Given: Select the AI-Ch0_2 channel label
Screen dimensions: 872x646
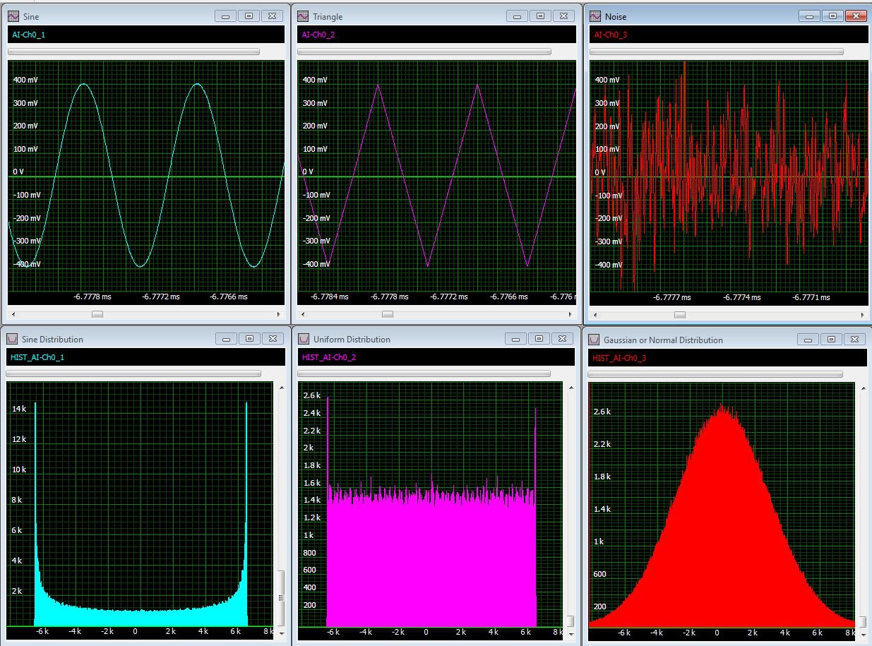Looking at the screenshot, I should point(319,33).
